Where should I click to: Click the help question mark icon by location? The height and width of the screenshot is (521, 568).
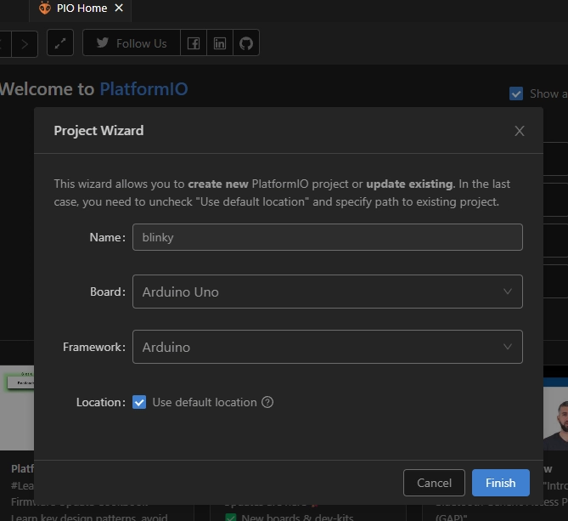pyautogui.click(x=267, y=402)
